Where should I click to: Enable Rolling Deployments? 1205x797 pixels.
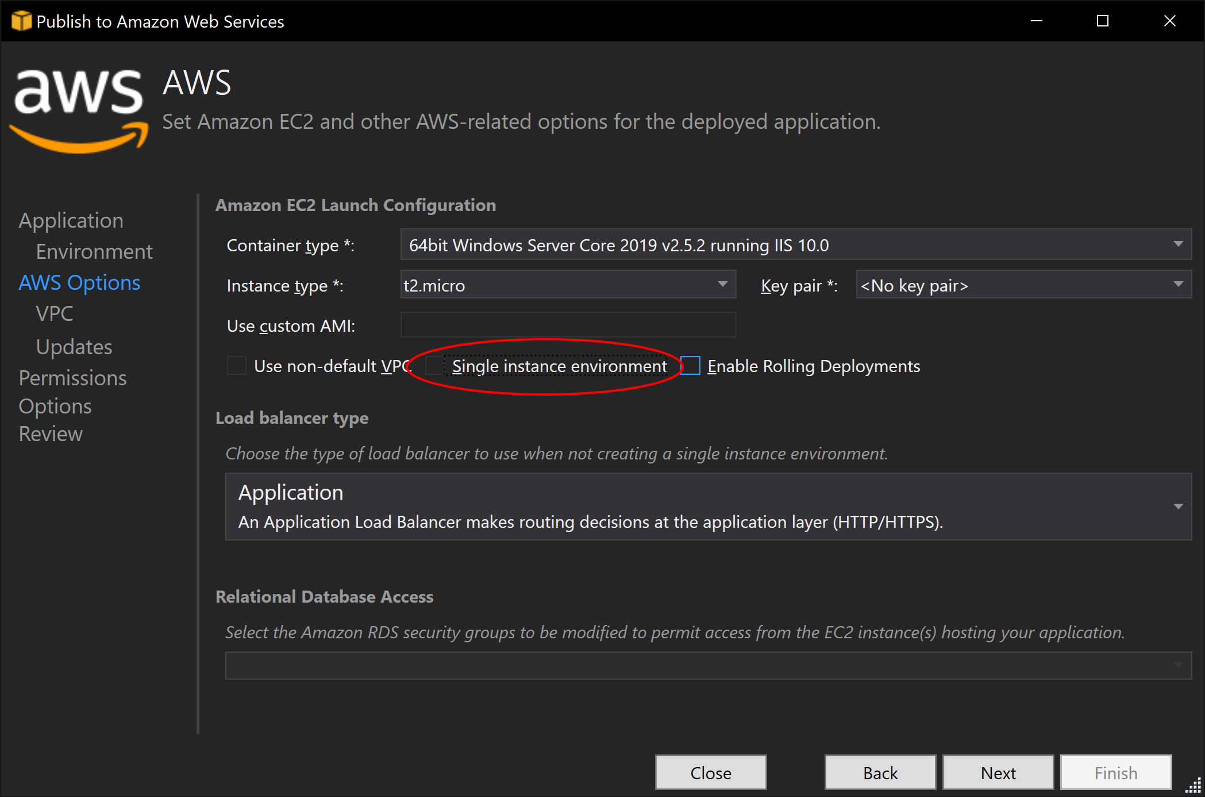click(690, 366)
